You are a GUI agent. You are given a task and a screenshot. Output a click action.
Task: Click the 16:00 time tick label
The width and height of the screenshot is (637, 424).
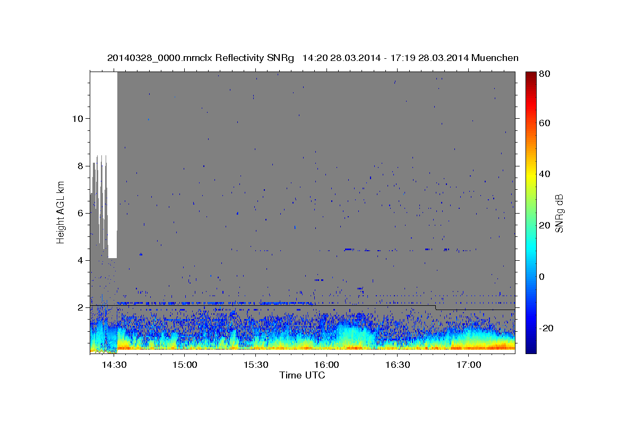point(326,365)
